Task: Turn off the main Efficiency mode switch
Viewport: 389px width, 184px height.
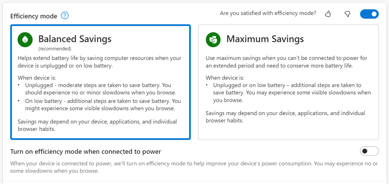Action: (369, 14)
